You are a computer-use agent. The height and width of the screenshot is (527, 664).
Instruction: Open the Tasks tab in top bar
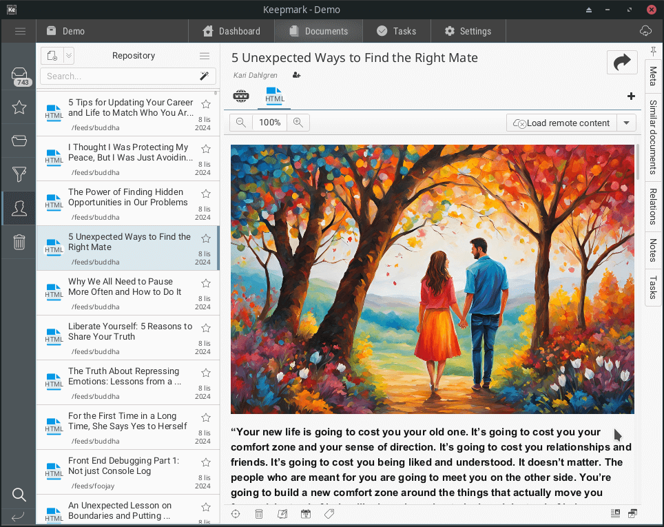(396, 31)
